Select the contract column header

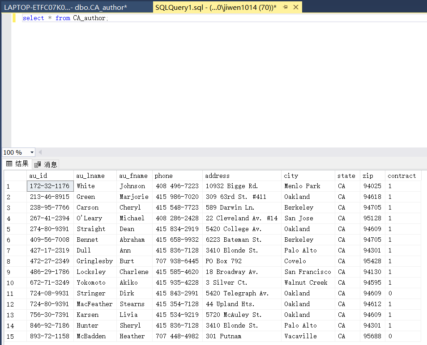pos(403,176)
